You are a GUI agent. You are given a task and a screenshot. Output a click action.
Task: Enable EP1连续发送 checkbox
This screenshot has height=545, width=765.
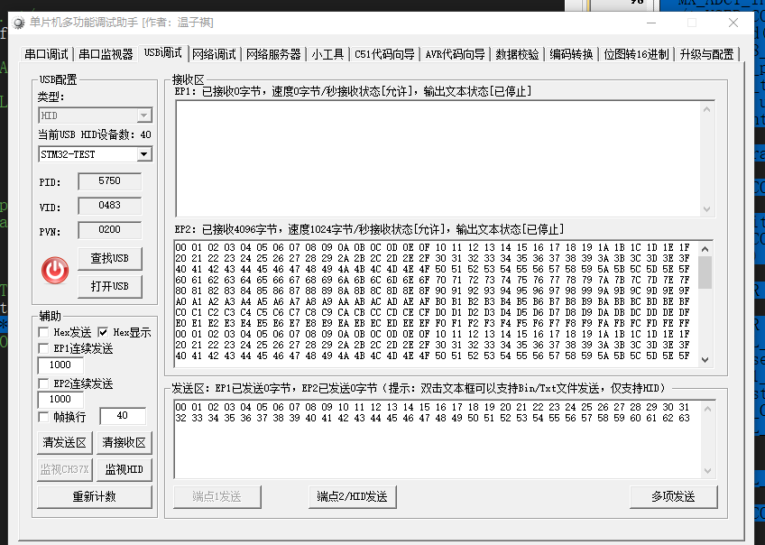[43, 348]
